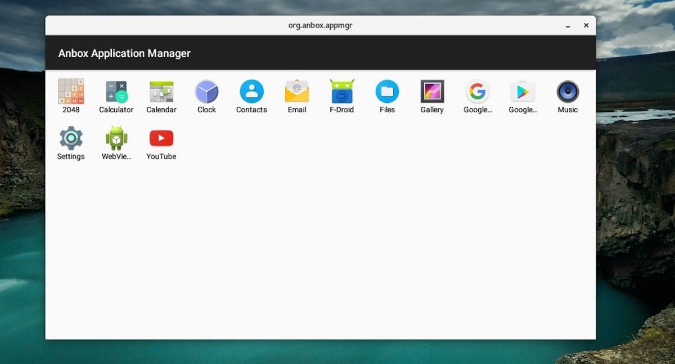Click the desktop wallpaper outside the window
Viewport: 675px width, 364px height.
636,225
